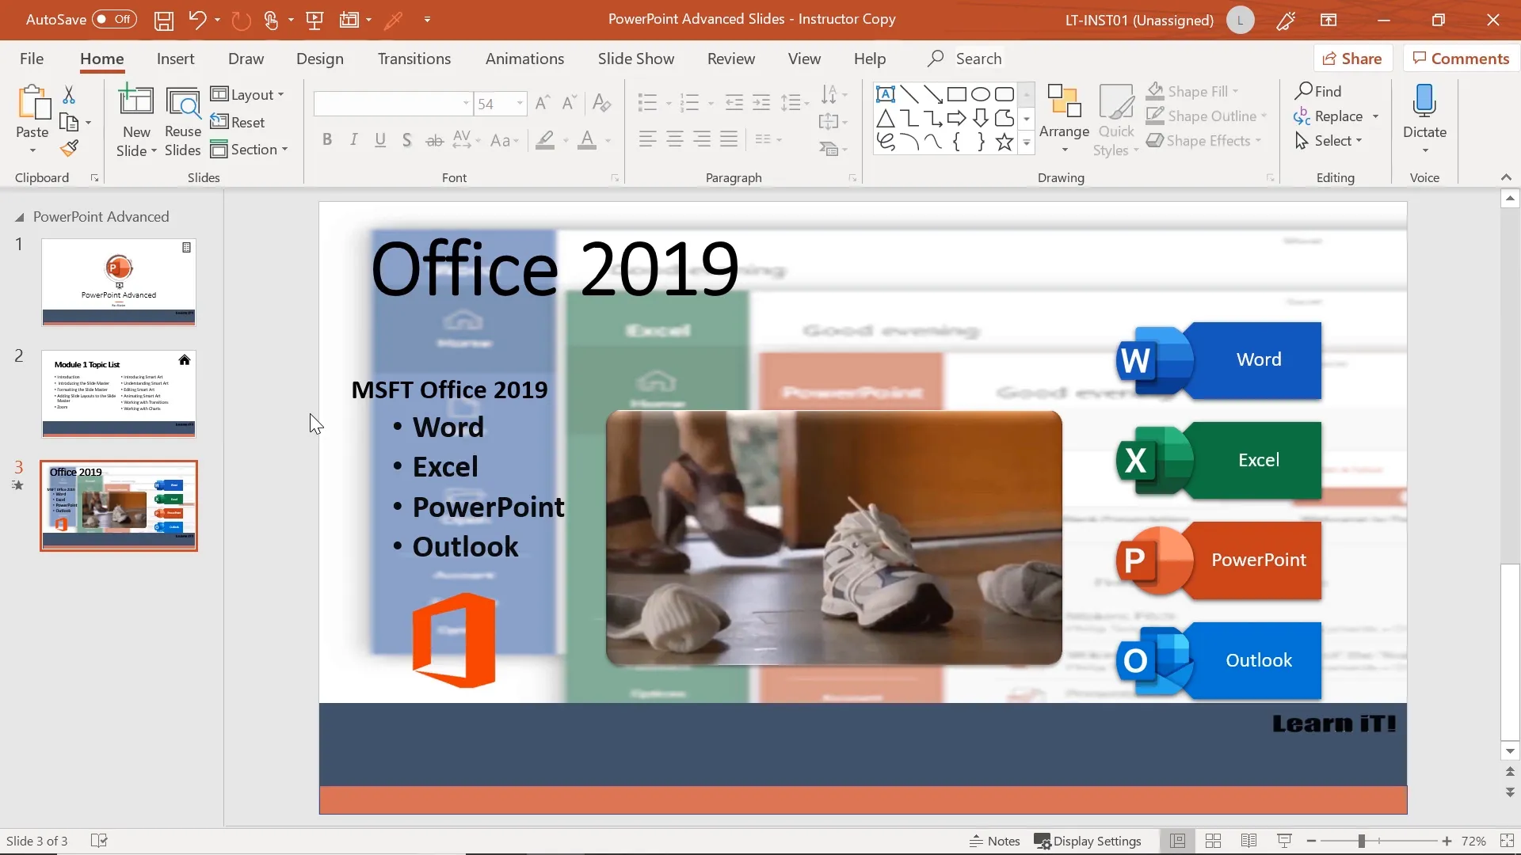Click Decrease Font Size icon
1521x855 pixels.
tap(569, 103)
